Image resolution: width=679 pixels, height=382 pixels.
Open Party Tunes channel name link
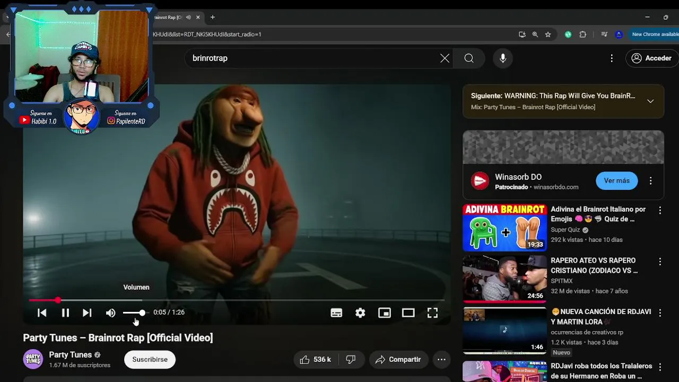[71, 355]
